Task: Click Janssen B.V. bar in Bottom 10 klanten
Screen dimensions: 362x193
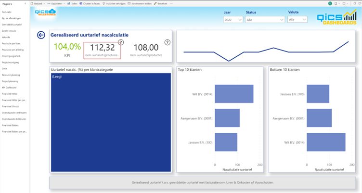Action: coord(318,94)
